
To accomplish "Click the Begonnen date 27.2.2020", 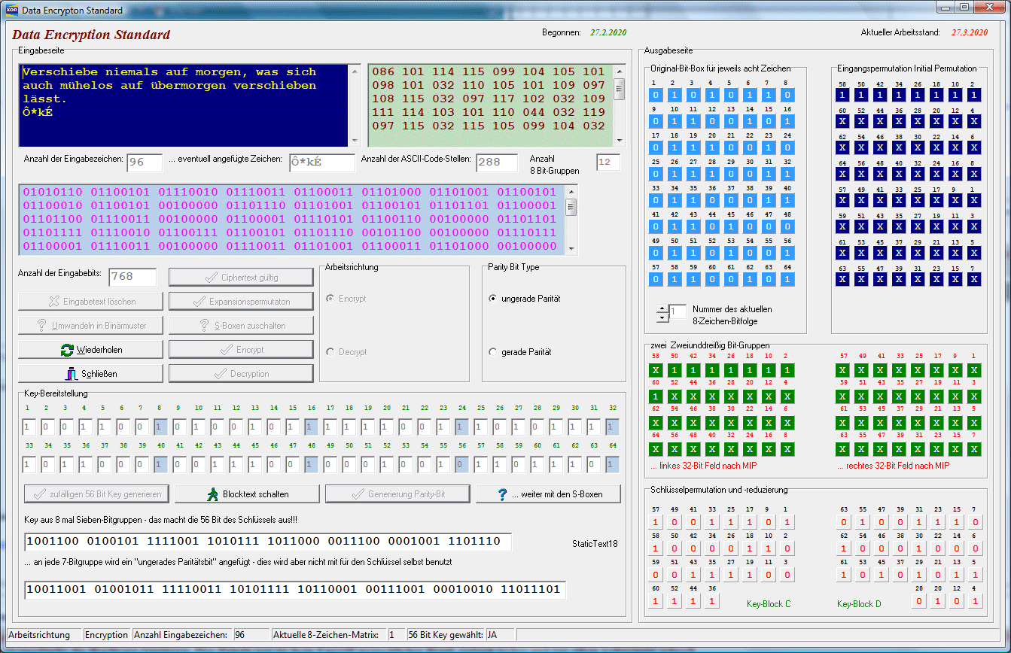I will (608, 32).
